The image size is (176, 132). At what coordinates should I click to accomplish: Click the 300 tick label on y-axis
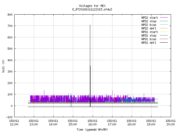[10, 71]
